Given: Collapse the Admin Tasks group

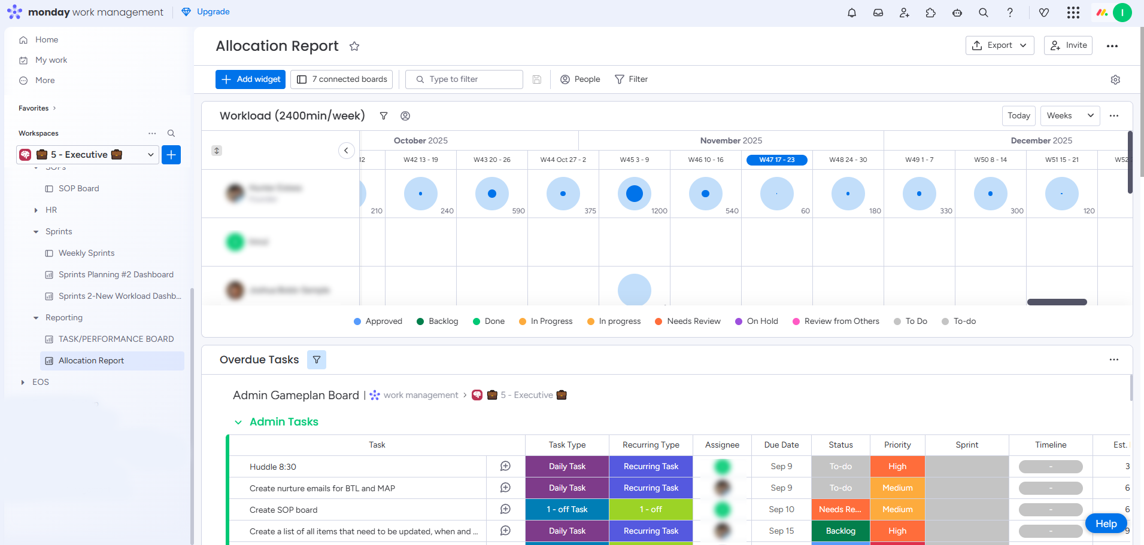Looking at the screenshot, I should (x=238, y=422).
